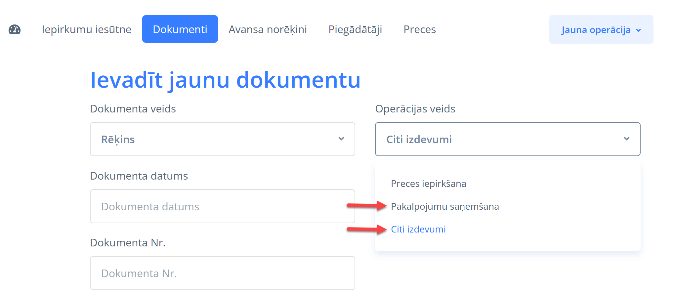
Task: Select Pakalpojumu saņemšana option
Action: 445,206
